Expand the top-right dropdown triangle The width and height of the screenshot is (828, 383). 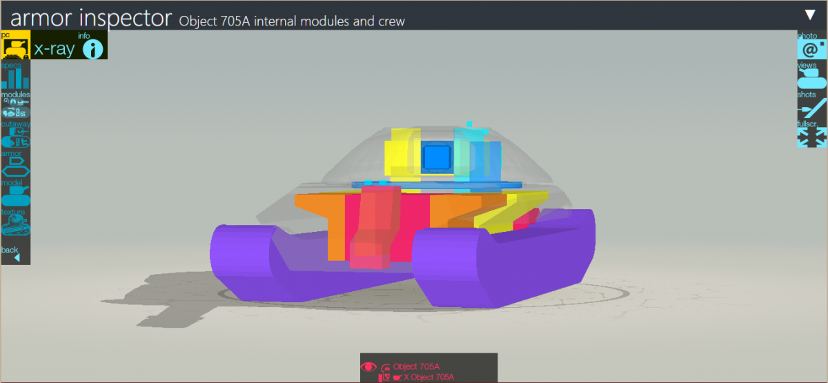(x=811, y=14)
